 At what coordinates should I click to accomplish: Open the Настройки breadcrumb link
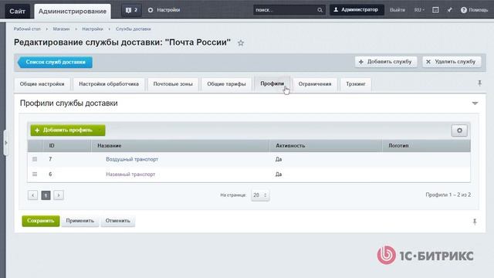point(93,29)
